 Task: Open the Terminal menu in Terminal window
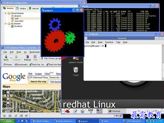pos(109,42)
